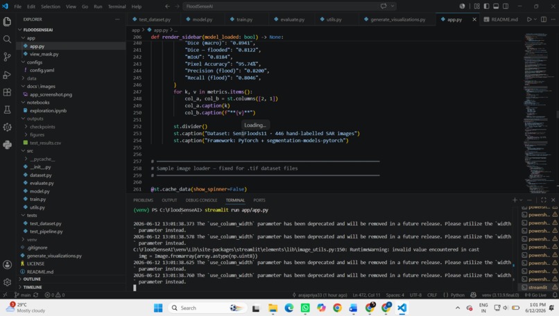559x316 pixels.
Task: Click the taskbar Search box
Action: click(x=209, y=308)
